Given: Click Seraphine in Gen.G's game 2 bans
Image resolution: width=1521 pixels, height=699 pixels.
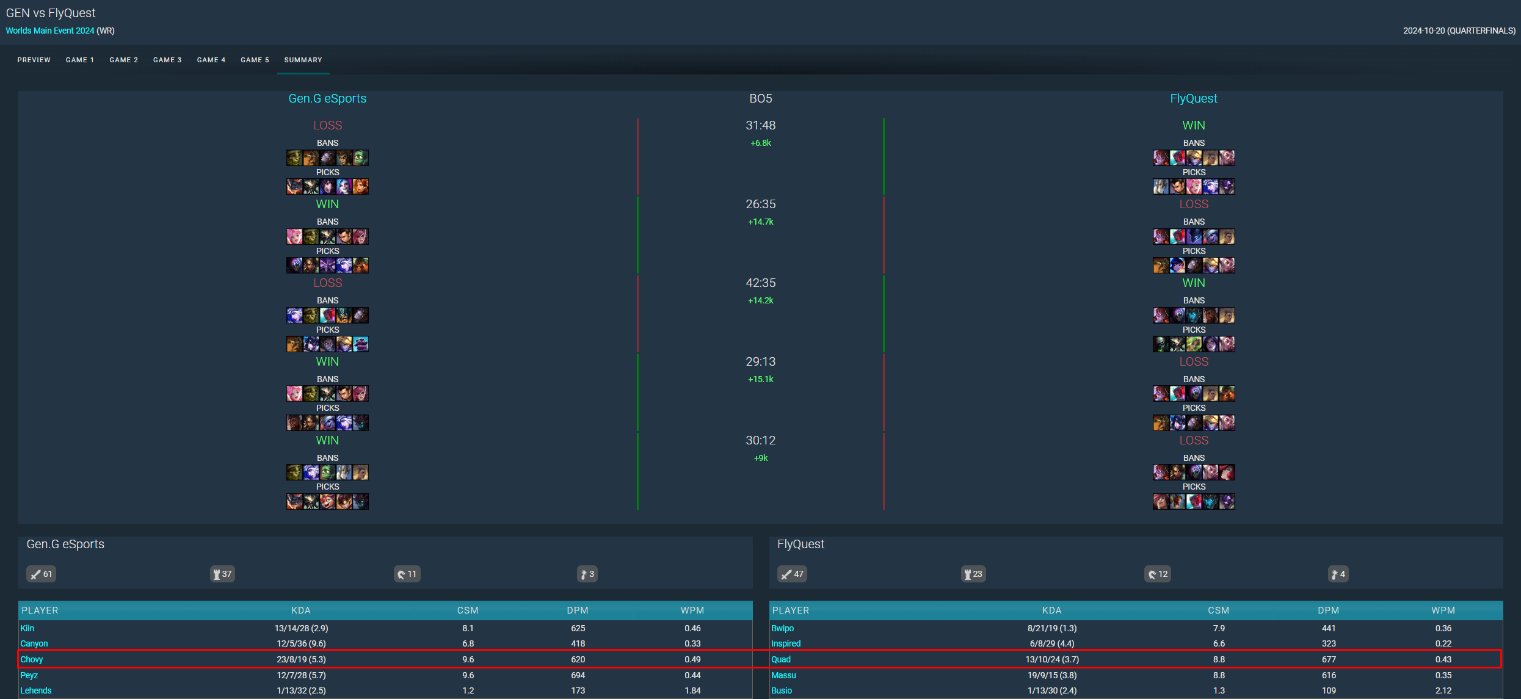Looking at the screenshot, I should (294, 236).
